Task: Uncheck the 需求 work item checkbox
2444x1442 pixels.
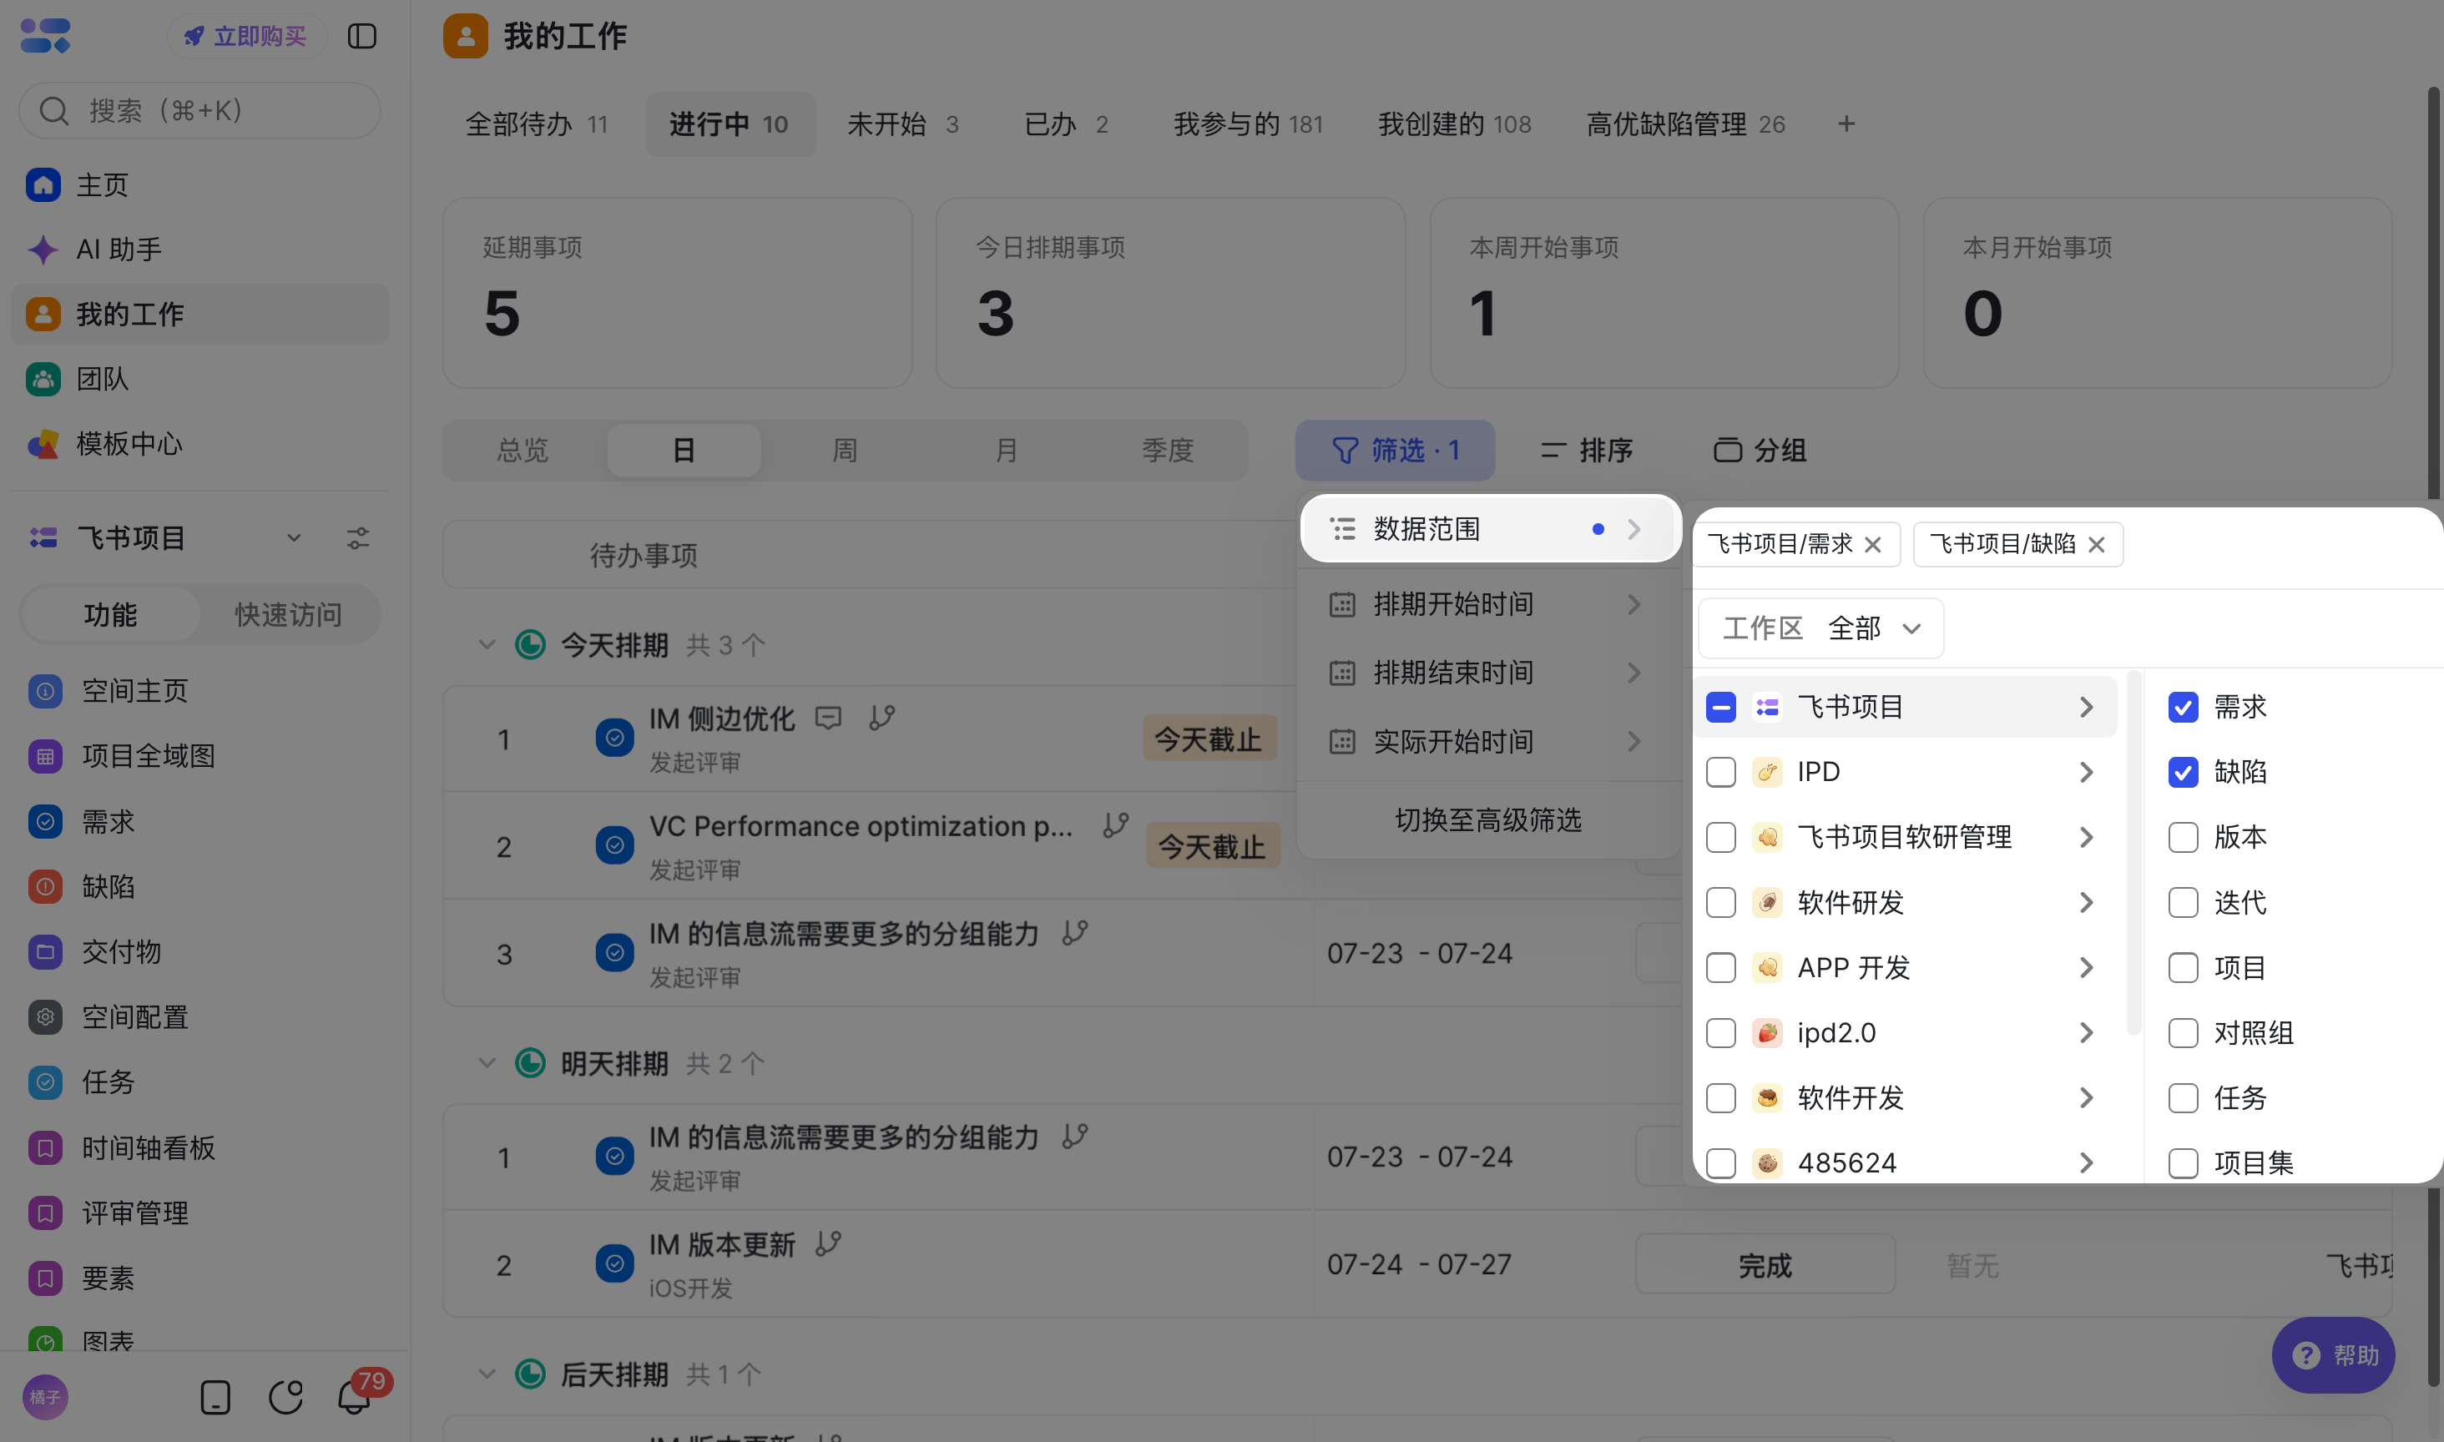Action: (x=2183, y=707)
